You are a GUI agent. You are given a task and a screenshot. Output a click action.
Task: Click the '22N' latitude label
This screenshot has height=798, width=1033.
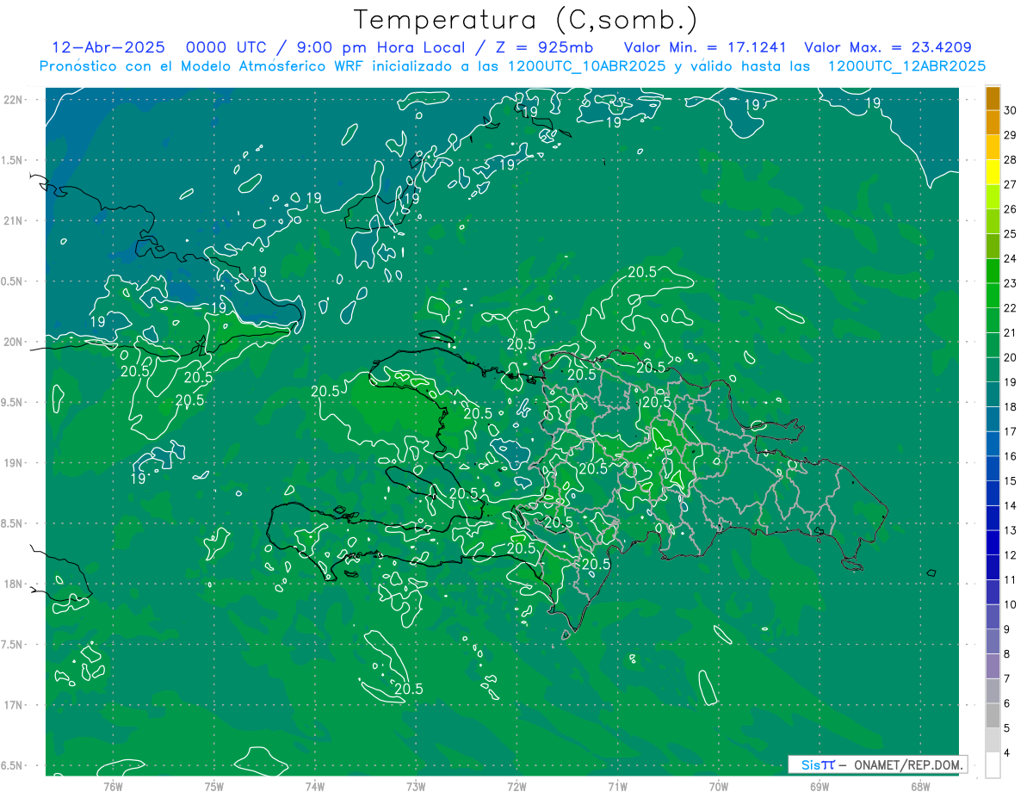(x=15, y=100)
